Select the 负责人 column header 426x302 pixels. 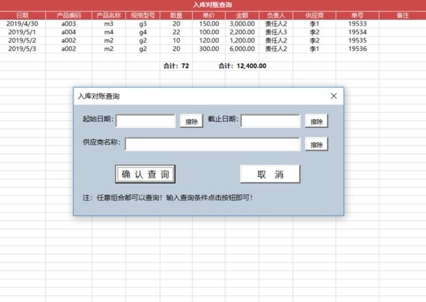(x=276, y=15)
